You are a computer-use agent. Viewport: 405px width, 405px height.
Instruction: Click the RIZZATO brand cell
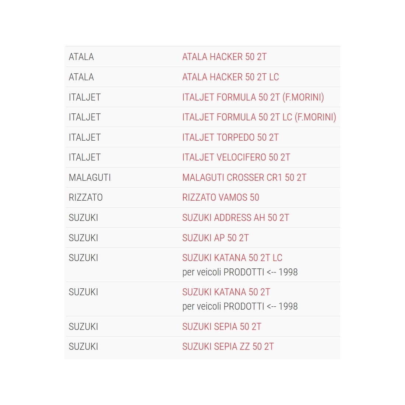pos(86,197)
